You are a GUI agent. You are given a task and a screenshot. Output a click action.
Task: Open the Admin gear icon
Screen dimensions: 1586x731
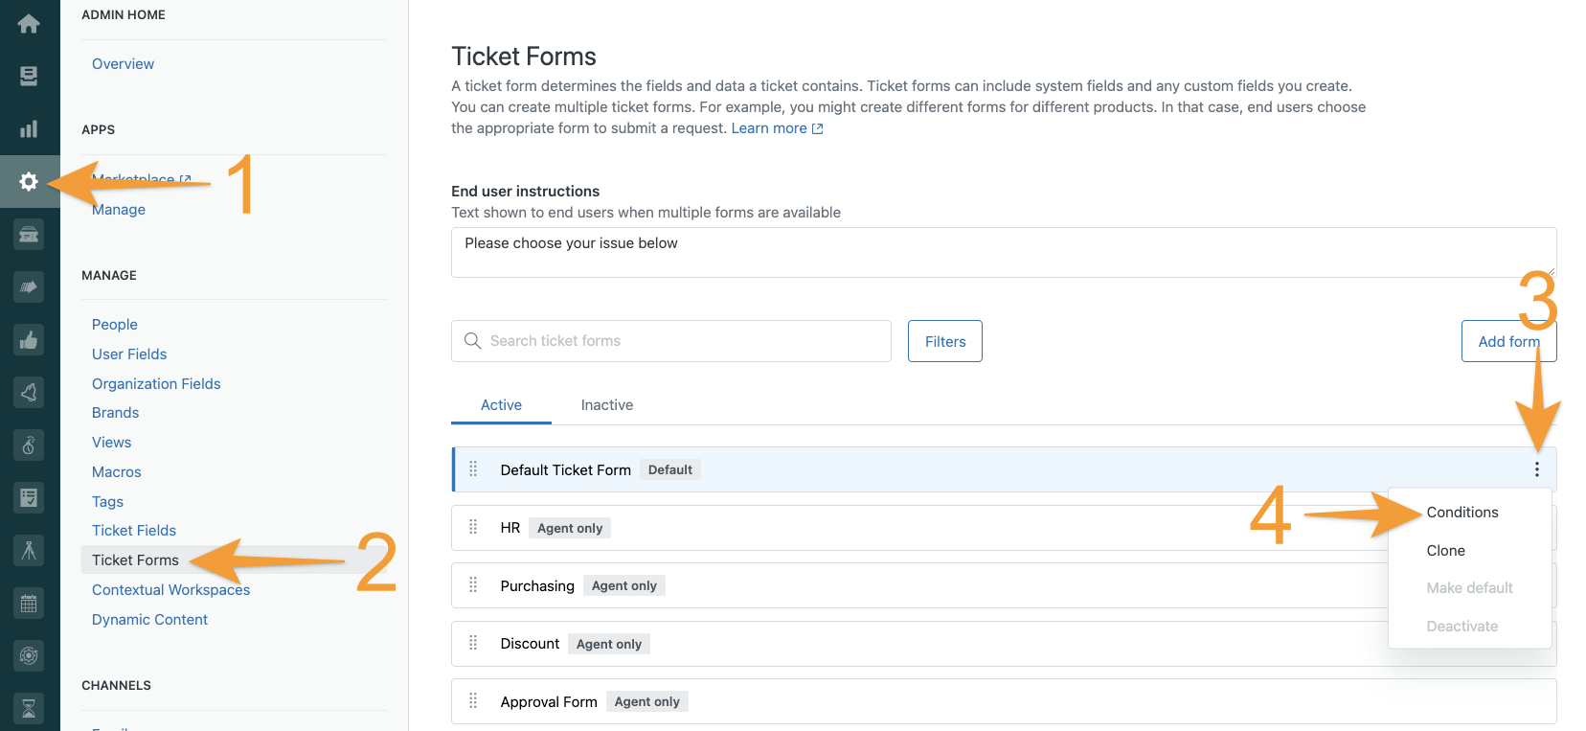(x=29, y=181)
